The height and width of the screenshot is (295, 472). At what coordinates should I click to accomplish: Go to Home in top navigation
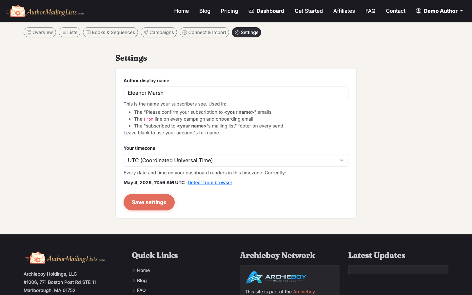pos(182,11)
